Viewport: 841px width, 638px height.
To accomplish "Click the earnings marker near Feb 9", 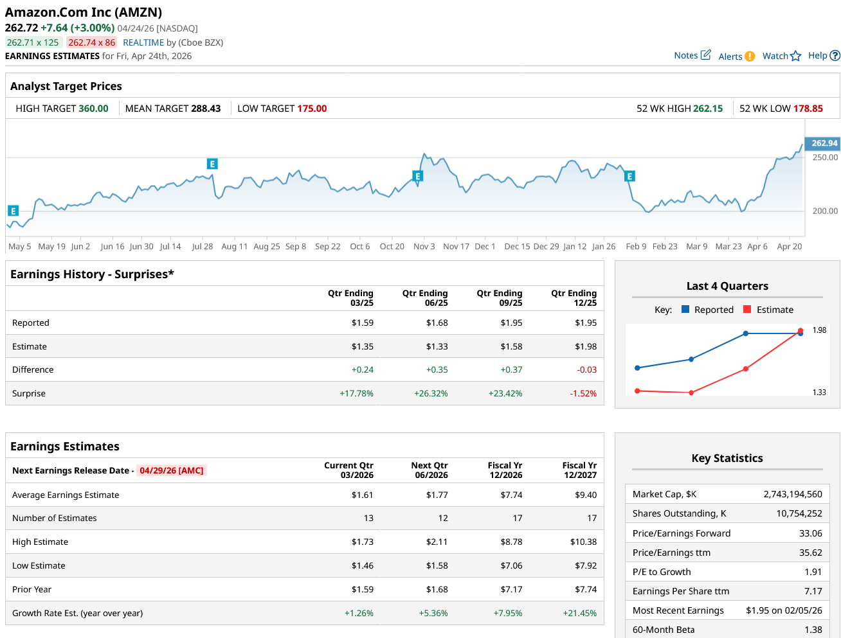I will 629,176.
